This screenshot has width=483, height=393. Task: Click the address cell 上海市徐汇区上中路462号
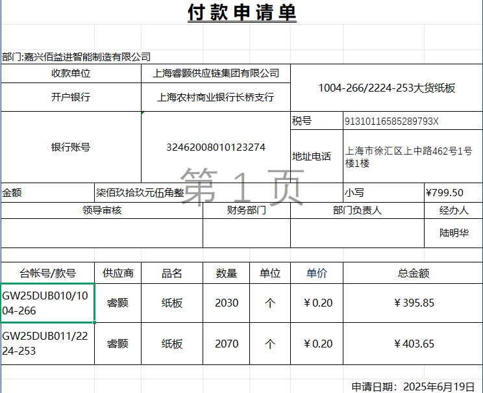point(409,157)
